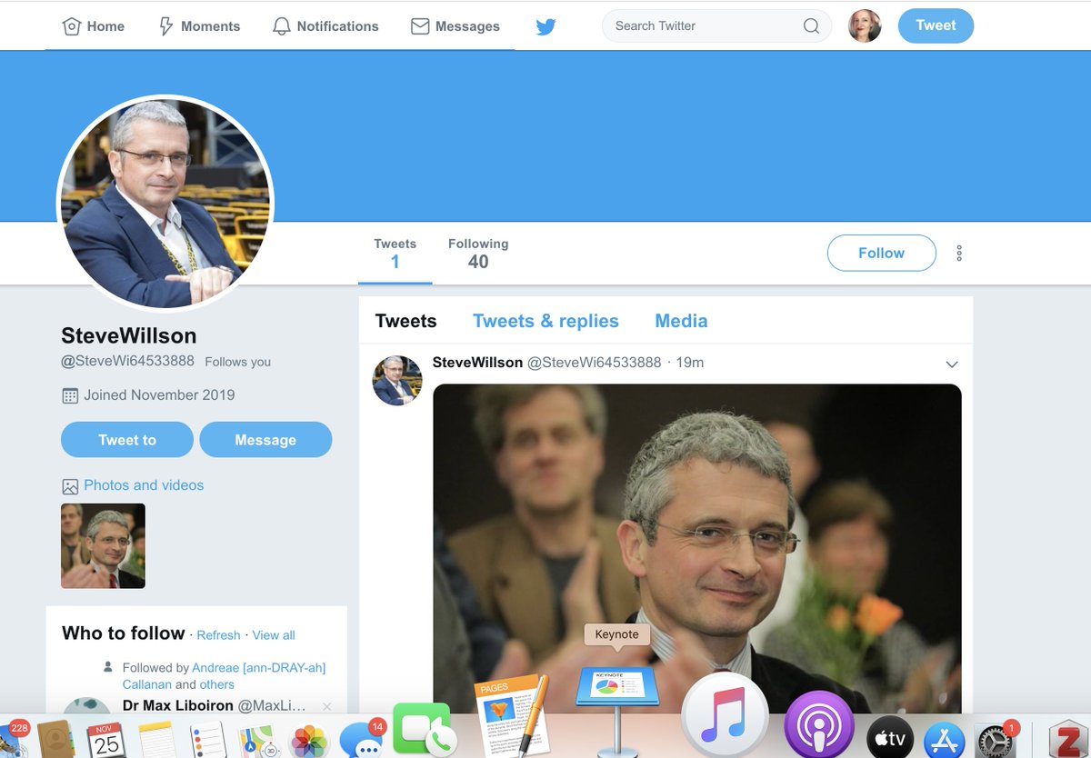
Task: Click the 19m tweet timestamp
Action: (x=690, y=362)
